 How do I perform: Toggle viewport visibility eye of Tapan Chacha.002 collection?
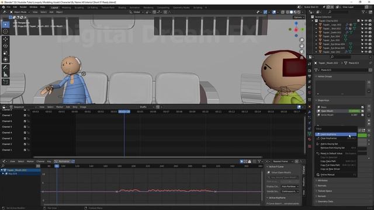pos(366,21)
